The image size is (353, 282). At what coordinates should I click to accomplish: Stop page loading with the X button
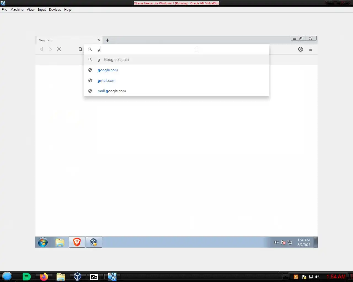click(x=59, y=49)
